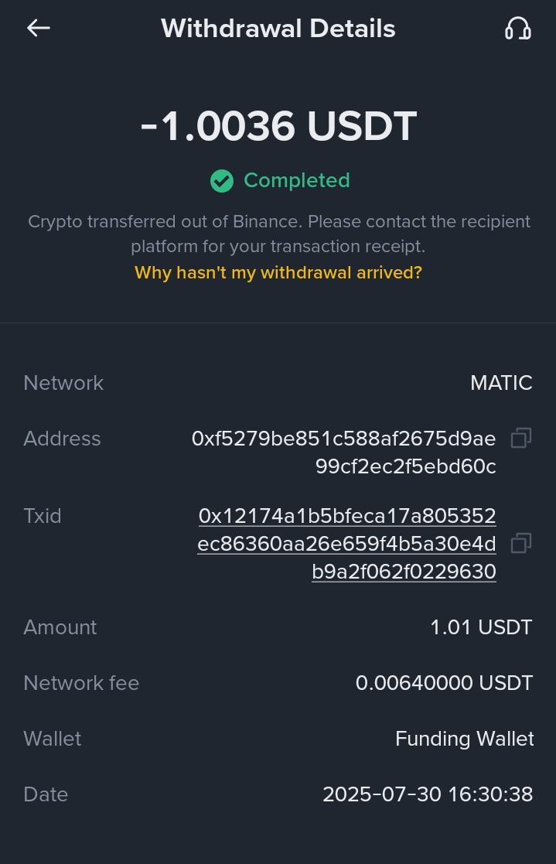Click the Completed status text
Viewport: 556px width, 864px height.
click(296, 181)
